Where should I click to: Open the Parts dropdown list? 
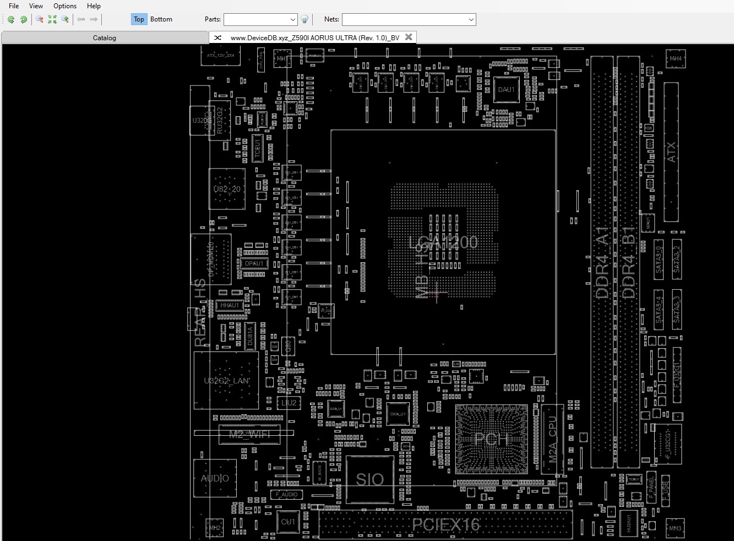pyautogui.click(x=292, y=19)
